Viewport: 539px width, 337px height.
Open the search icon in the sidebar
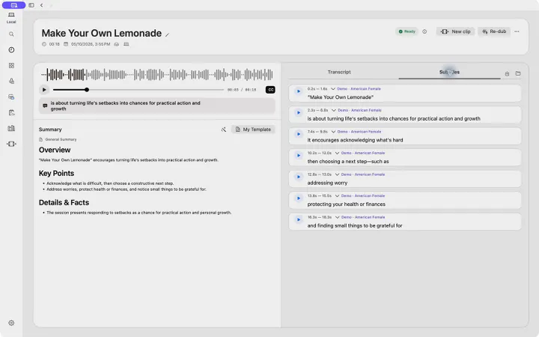click(11, 34)
